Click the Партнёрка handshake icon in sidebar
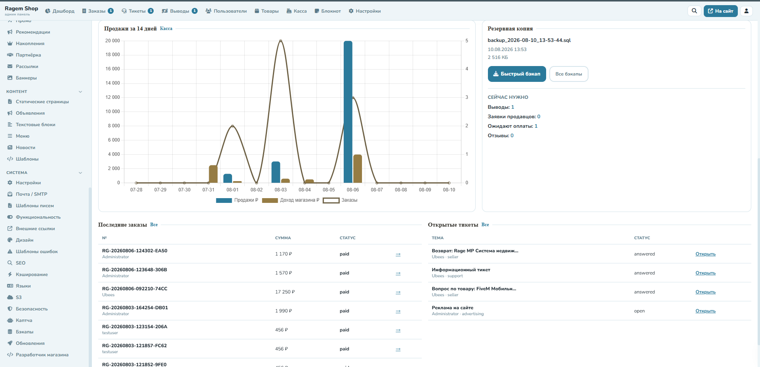760x367 pixels. (x=10, y=55)
